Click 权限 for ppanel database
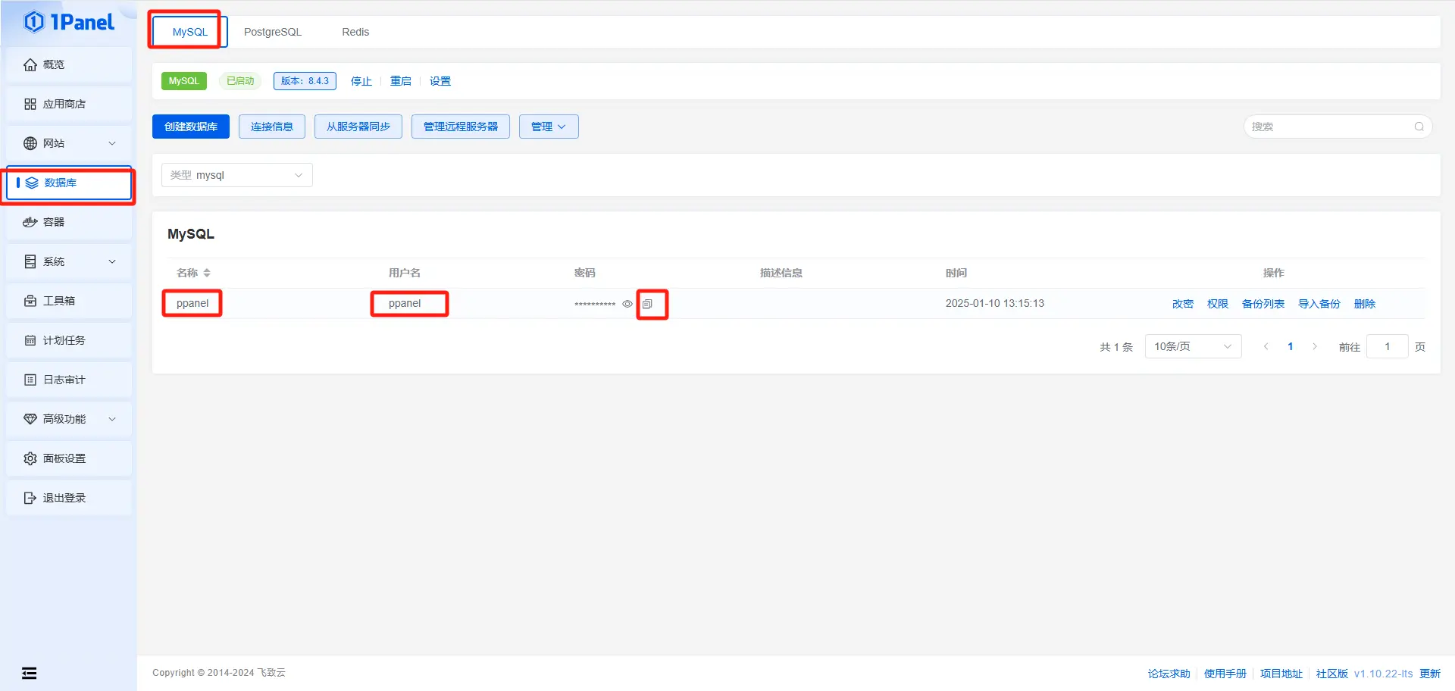1455x691 pixels. (1218, 304)
